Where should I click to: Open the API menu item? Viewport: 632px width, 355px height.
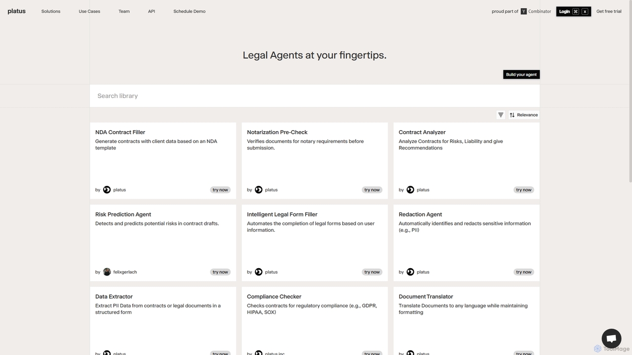pyautogui.click(x=152, y=11)
